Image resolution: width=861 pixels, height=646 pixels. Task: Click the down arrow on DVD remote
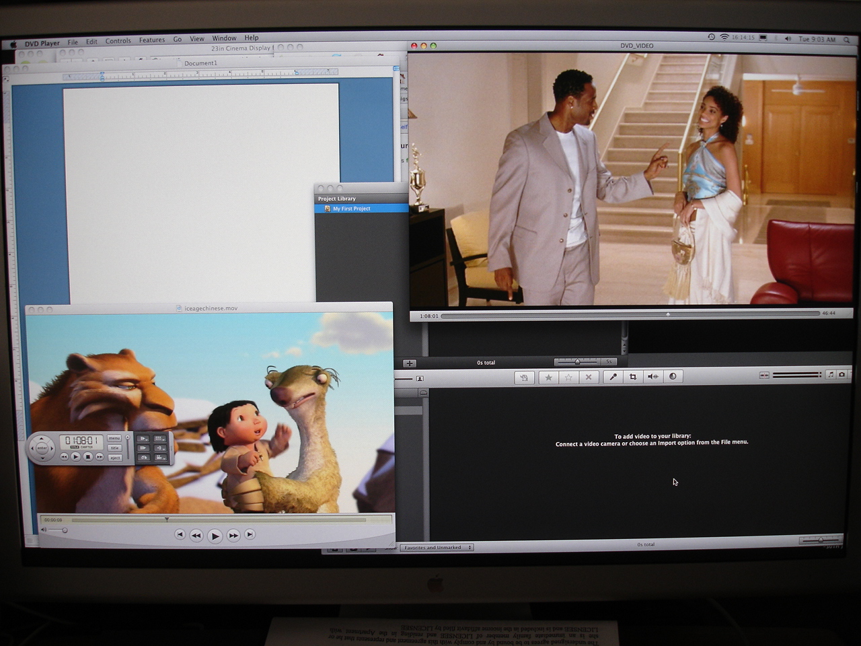(42, 458)
